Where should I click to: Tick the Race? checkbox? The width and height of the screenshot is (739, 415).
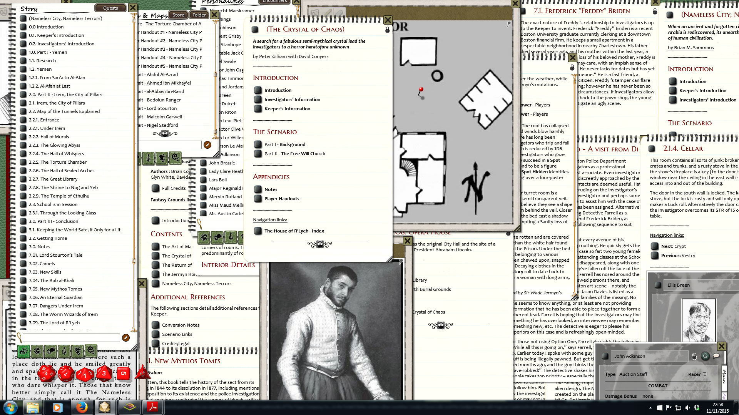coord(705,374)
